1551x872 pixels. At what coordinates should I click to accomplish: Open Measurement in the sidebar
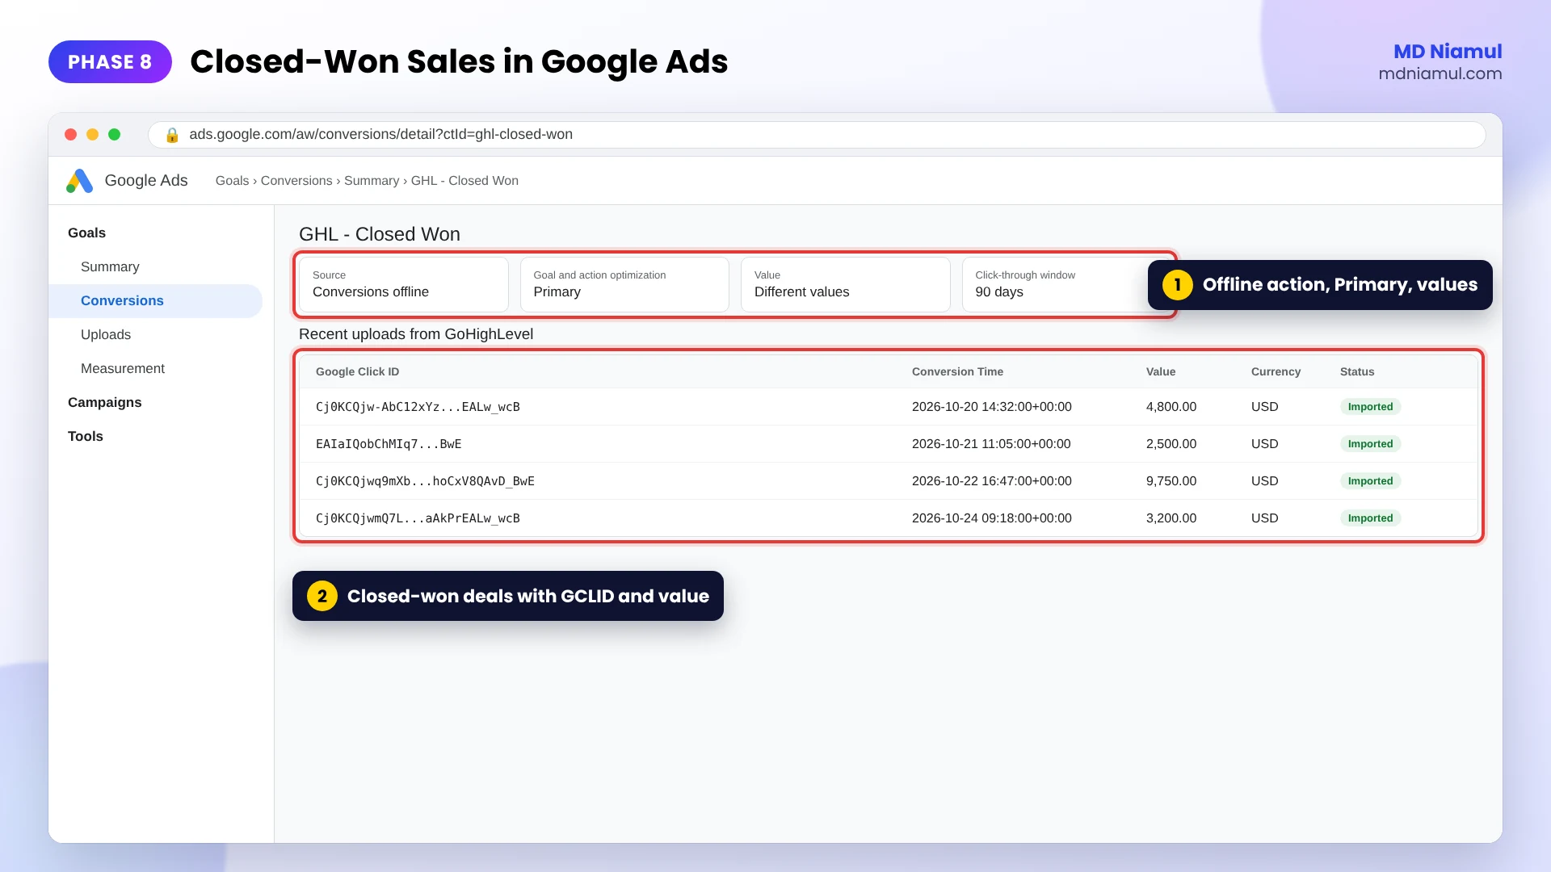(x=123, y=368)
